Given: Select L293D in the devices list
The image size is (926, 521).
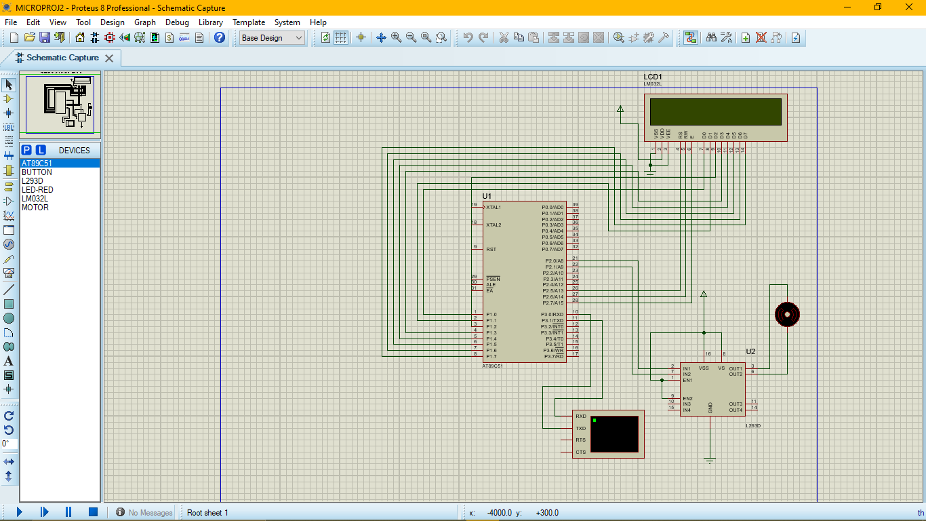Looking at the screenshot, I should [32, 181].
